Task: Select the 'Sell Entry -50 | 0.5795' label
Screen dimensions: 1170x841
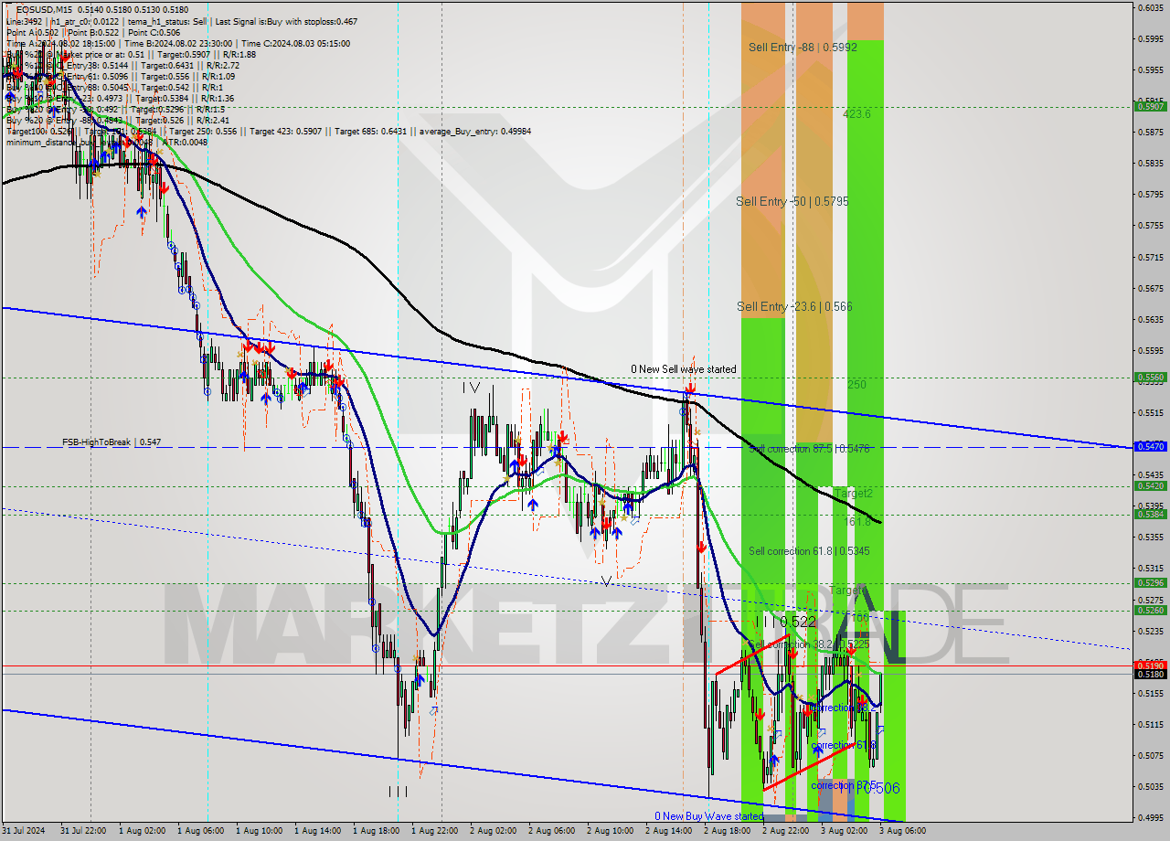Action: [793, 200]
